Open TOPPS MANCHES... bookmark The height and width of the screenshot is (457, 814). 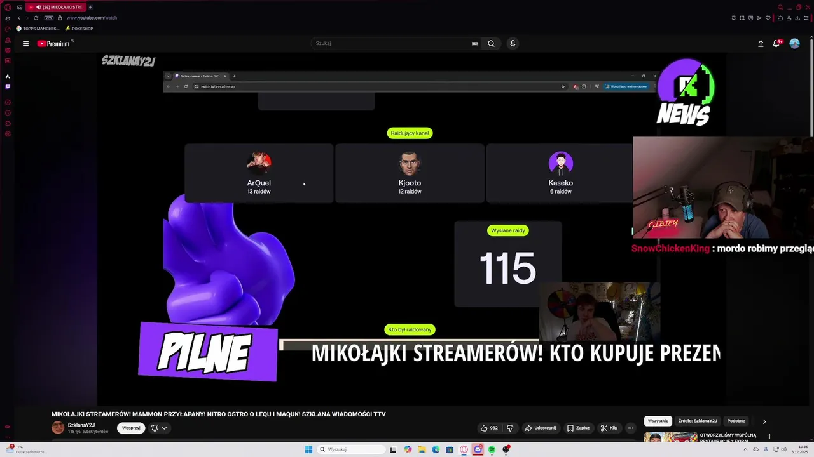tap(38, 29)
